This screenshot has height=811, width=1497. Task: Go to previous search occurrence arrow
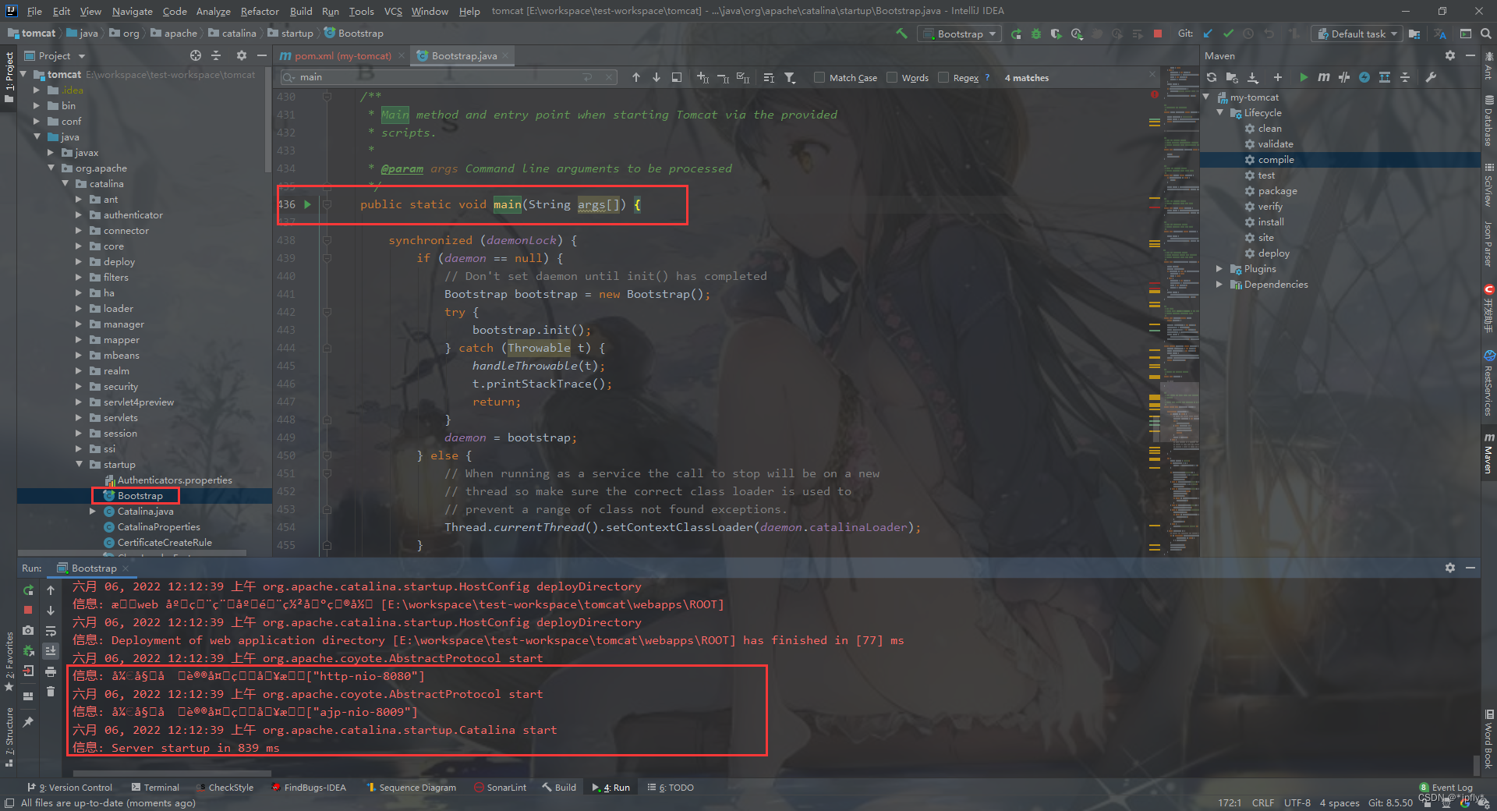point(636,77)
